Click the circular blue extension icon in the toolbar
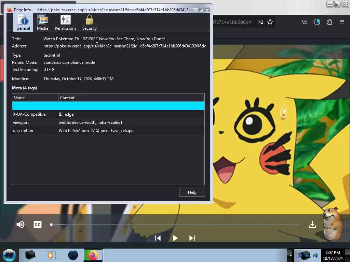The width and height of the screenshot is (350, 262). pyautogui.click(x=317, y=22)
